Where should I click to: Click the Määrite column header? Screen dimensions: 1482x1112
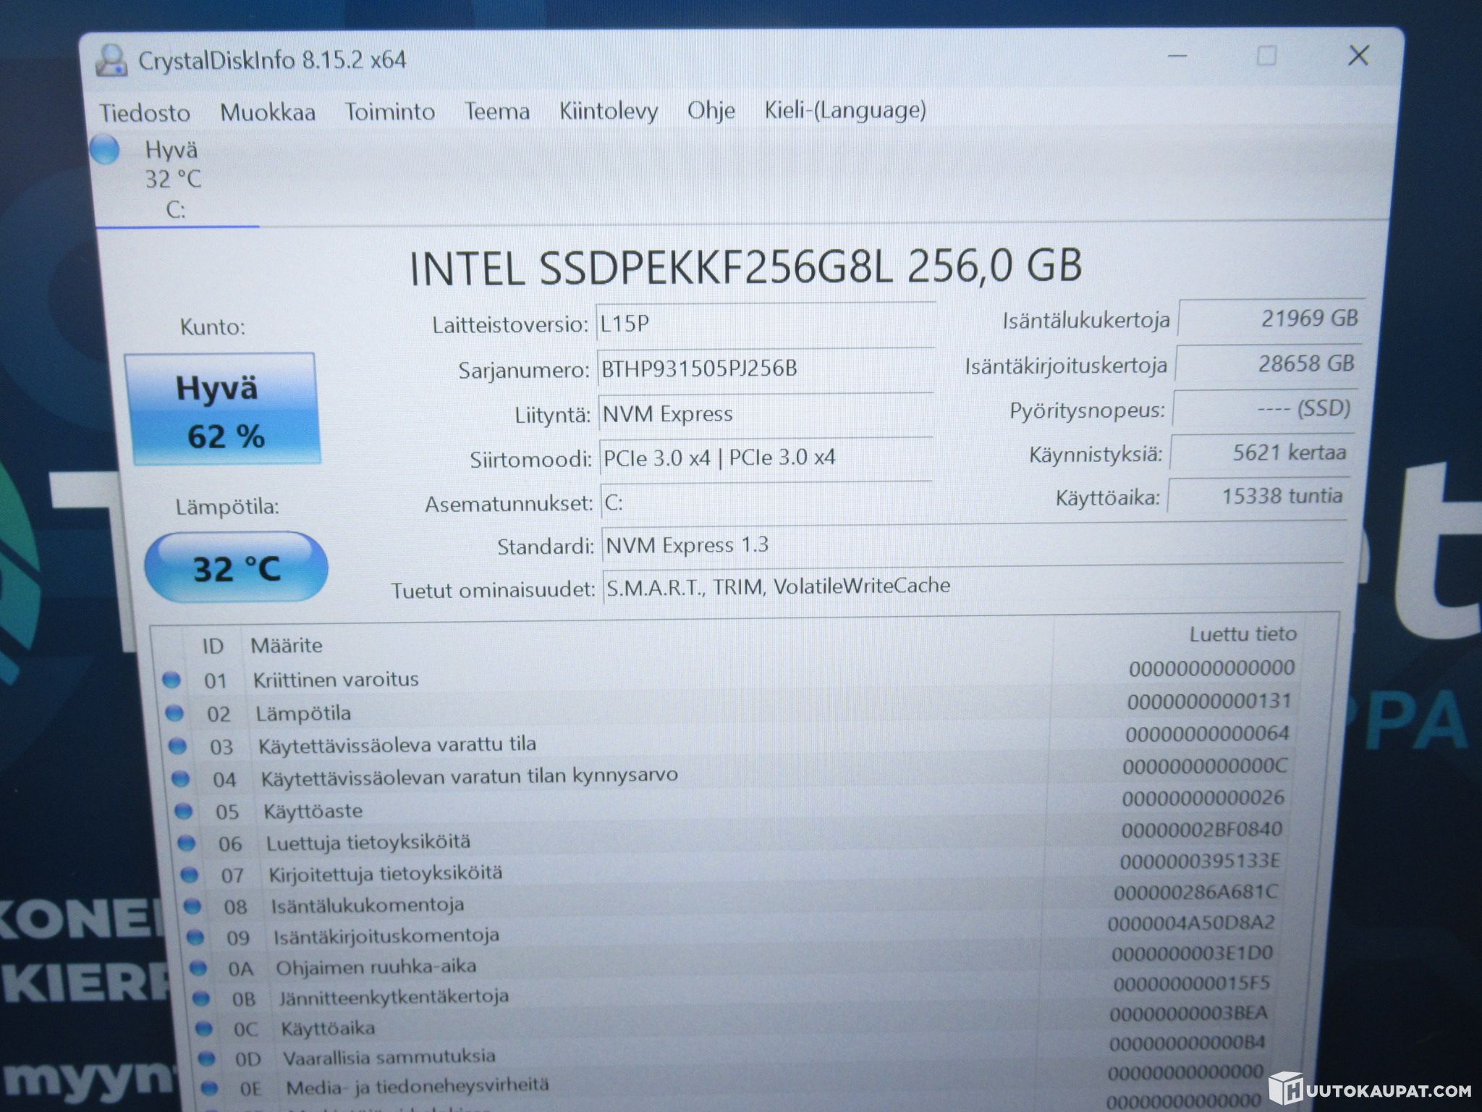tap(287, 645)
